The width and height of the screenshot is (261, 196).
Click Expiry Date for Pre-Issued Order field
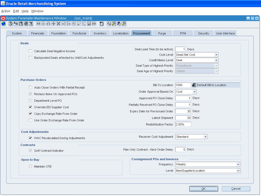[183, 111]
